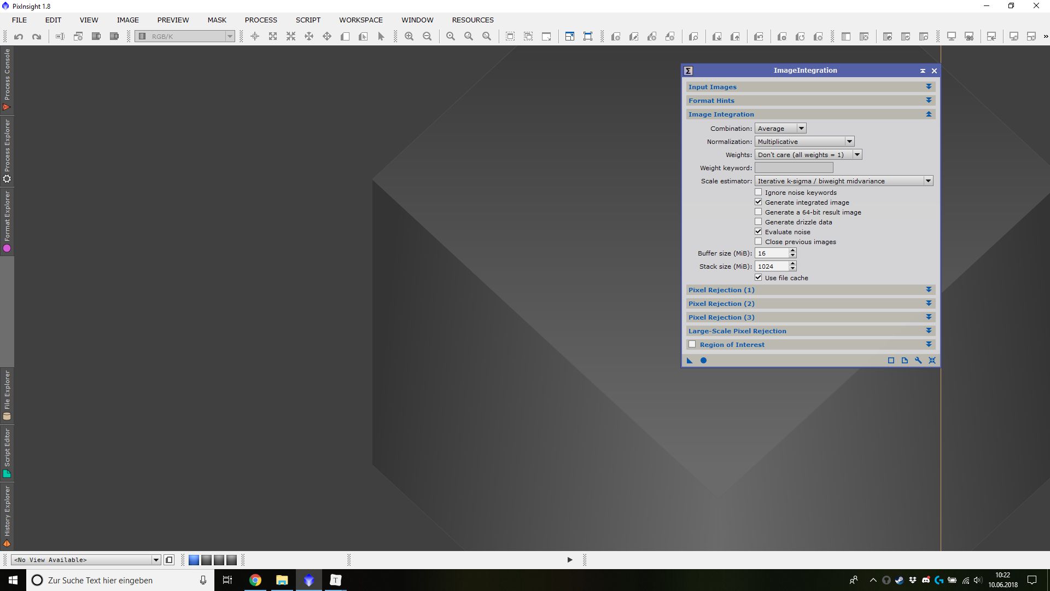This screenshot has height=591, width=1050.
Task: Click the Weight keyword input field
Action: click(x=794, y=167)
